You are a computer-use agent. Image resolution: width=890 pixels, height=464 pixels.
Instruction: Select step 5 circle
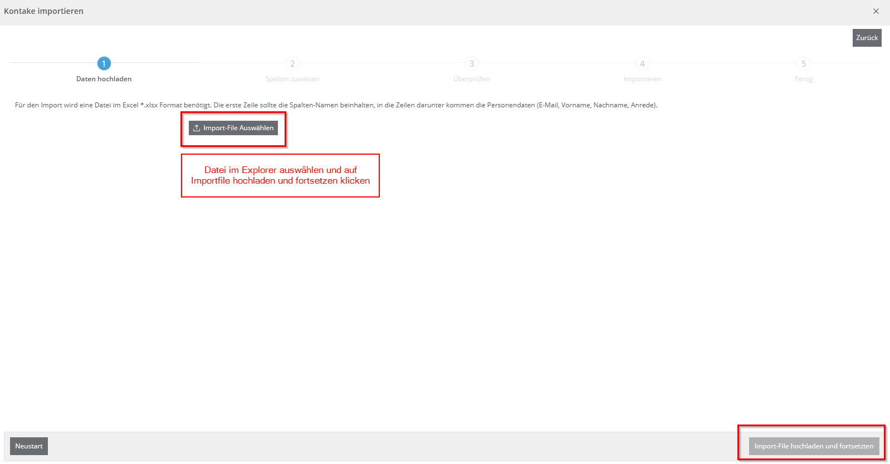(804, 63)
